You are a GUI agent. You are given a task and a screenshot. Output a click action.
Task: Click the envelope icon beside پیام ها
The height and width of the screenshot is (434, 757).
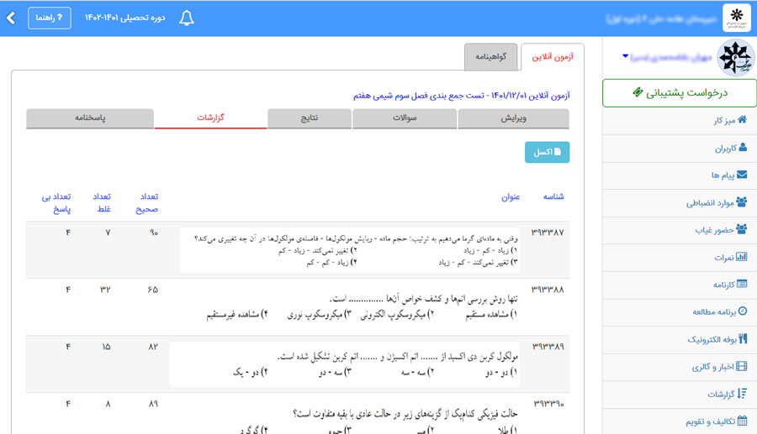point(742,175)
